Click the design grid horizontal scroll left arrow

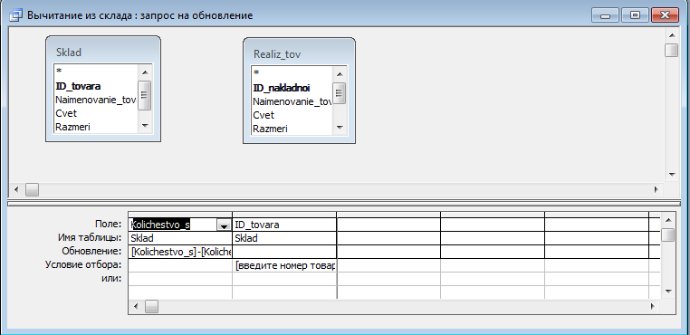click(136, 306)
